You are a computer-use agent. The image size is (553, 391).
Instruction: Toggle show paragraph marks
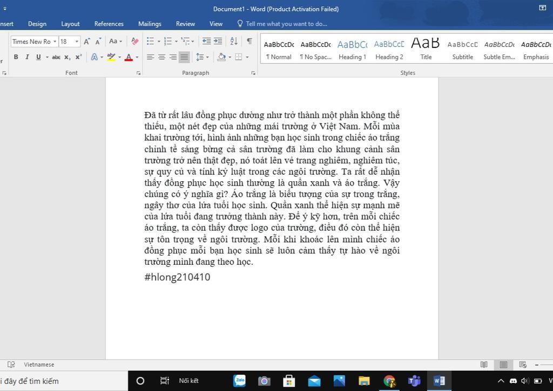tap(249, 41)
